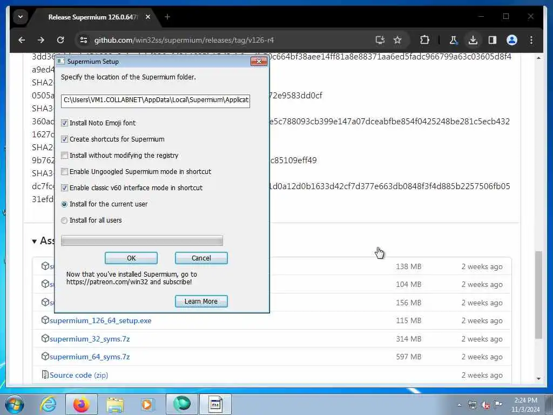The width and height of the screenshot is (553, 415).
Task: Collapse the Assets section triangle
Action: [x=35, y=242]
